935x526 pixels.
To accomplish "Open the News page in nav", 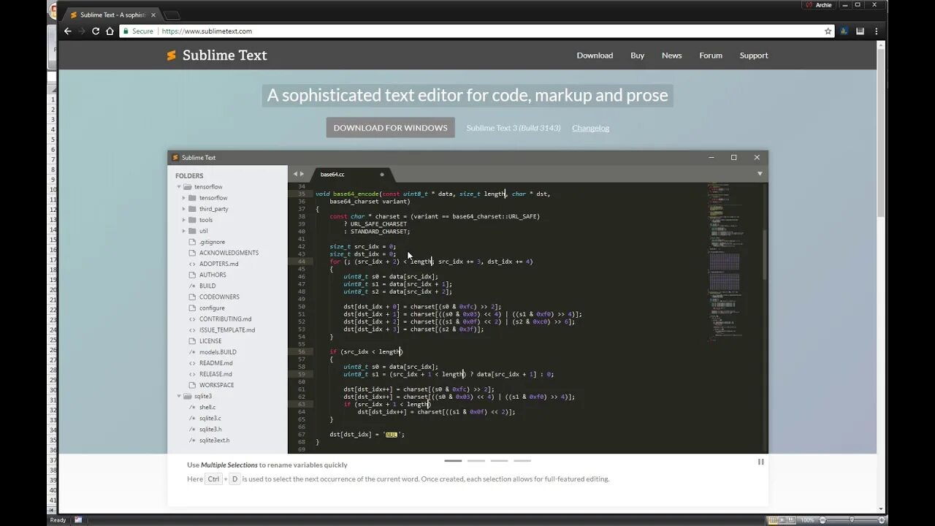I will coord(671,56).
